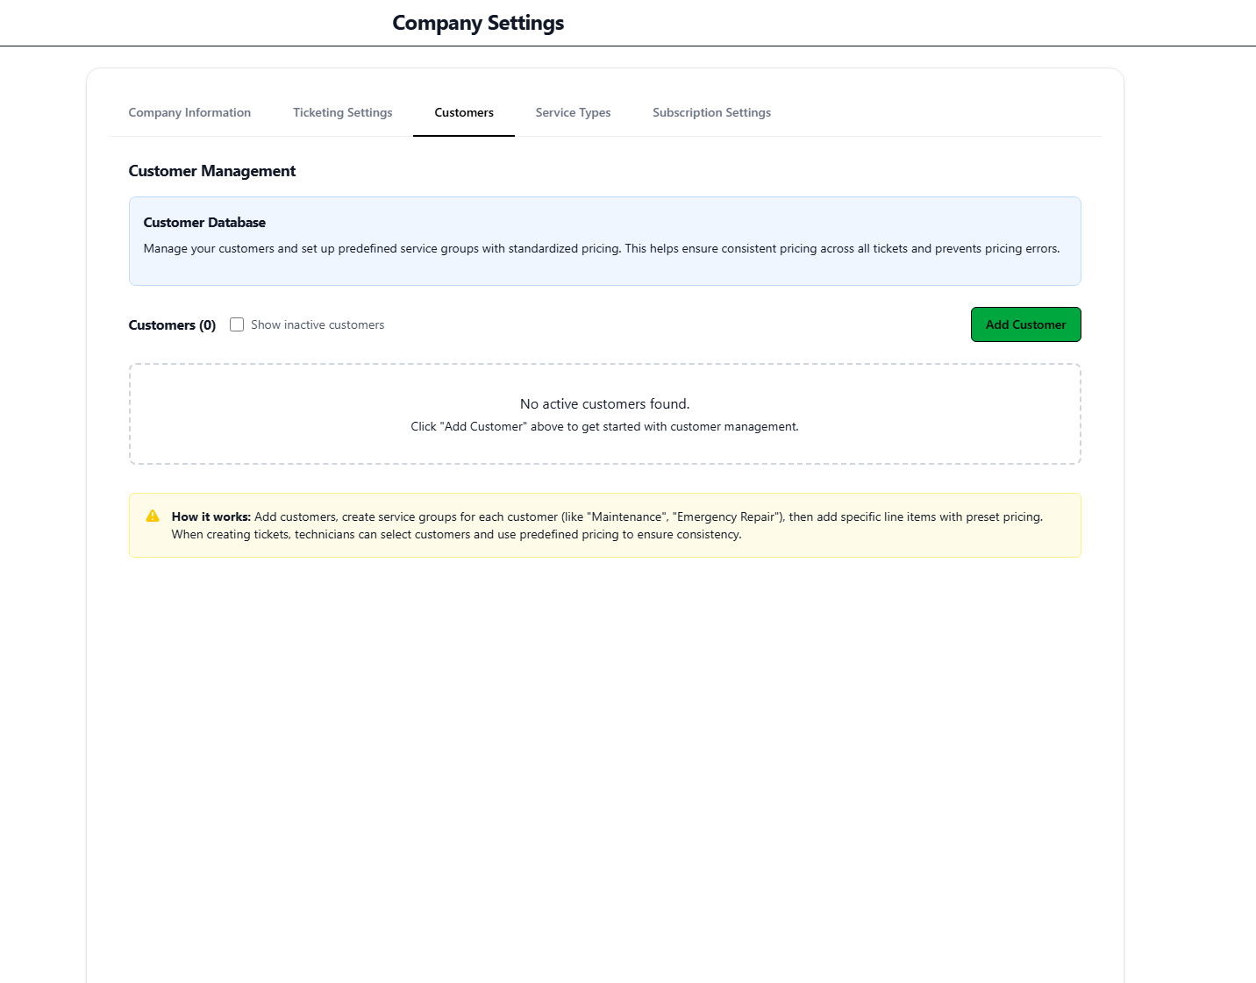1256x983 pixels.
Task: Click the No active customers found message
Action: click(604, 403)
